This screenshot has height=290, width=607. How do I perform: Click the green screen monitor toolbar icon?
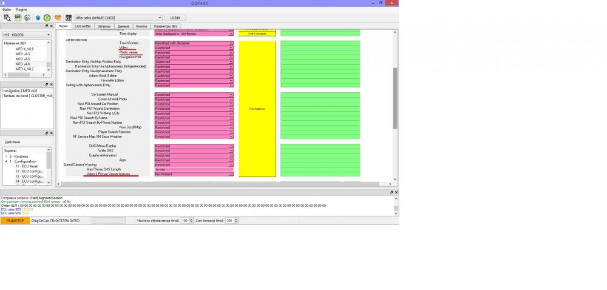pos(18,18)
